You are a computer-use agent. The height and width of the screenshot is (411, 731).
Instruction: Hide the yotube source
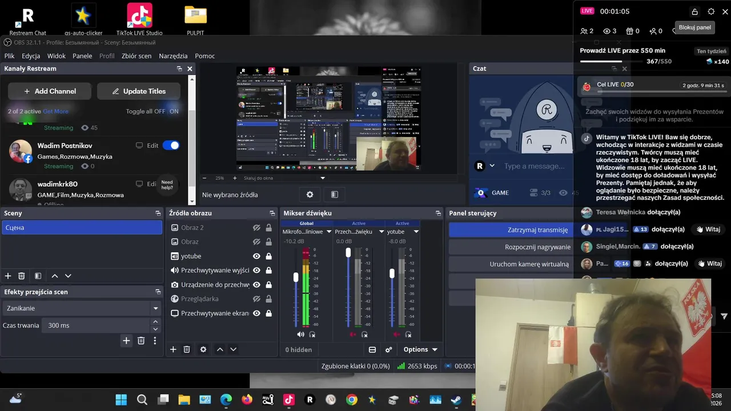pos(256,256)
